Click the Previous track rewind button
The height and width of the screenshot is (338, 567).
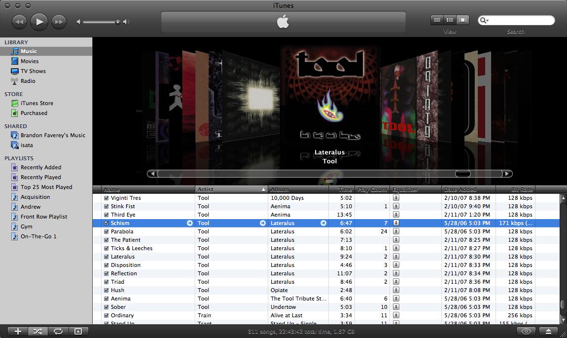point(20,22)
